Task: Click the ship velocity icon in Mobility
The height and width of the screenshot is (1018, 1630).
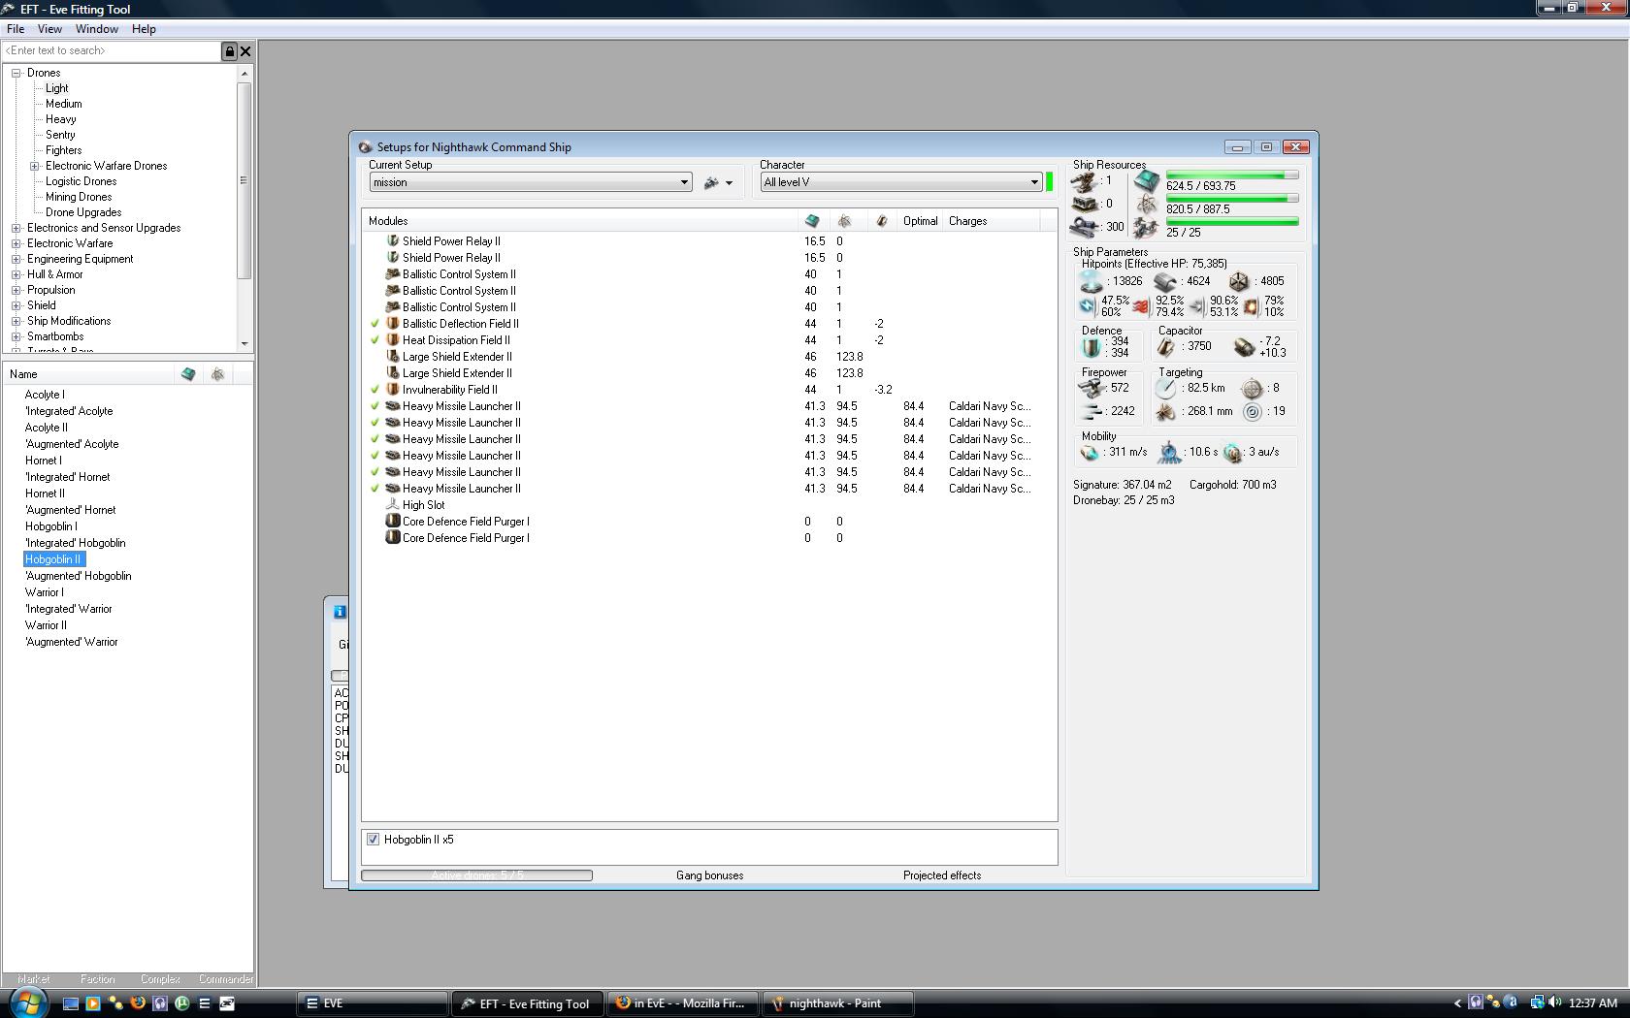Action: (x=1090, y=453)
